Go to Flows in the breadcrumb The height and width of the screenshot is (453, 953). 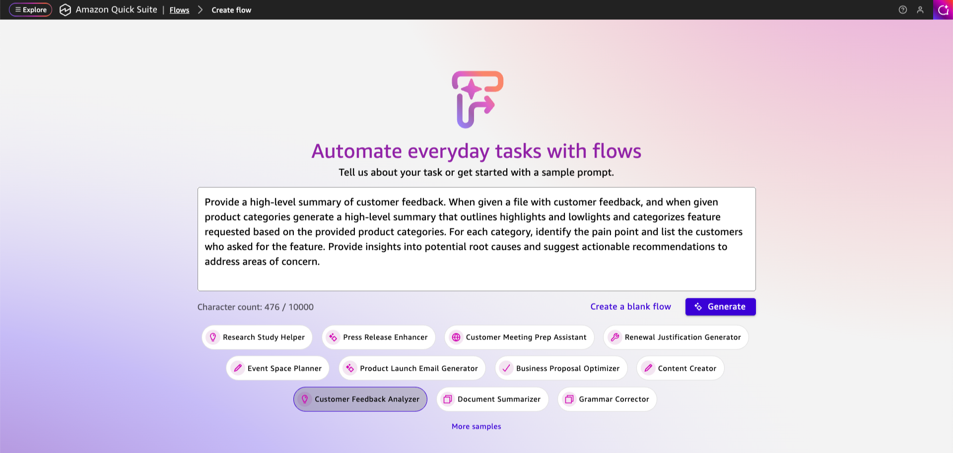tap(179, 10)
